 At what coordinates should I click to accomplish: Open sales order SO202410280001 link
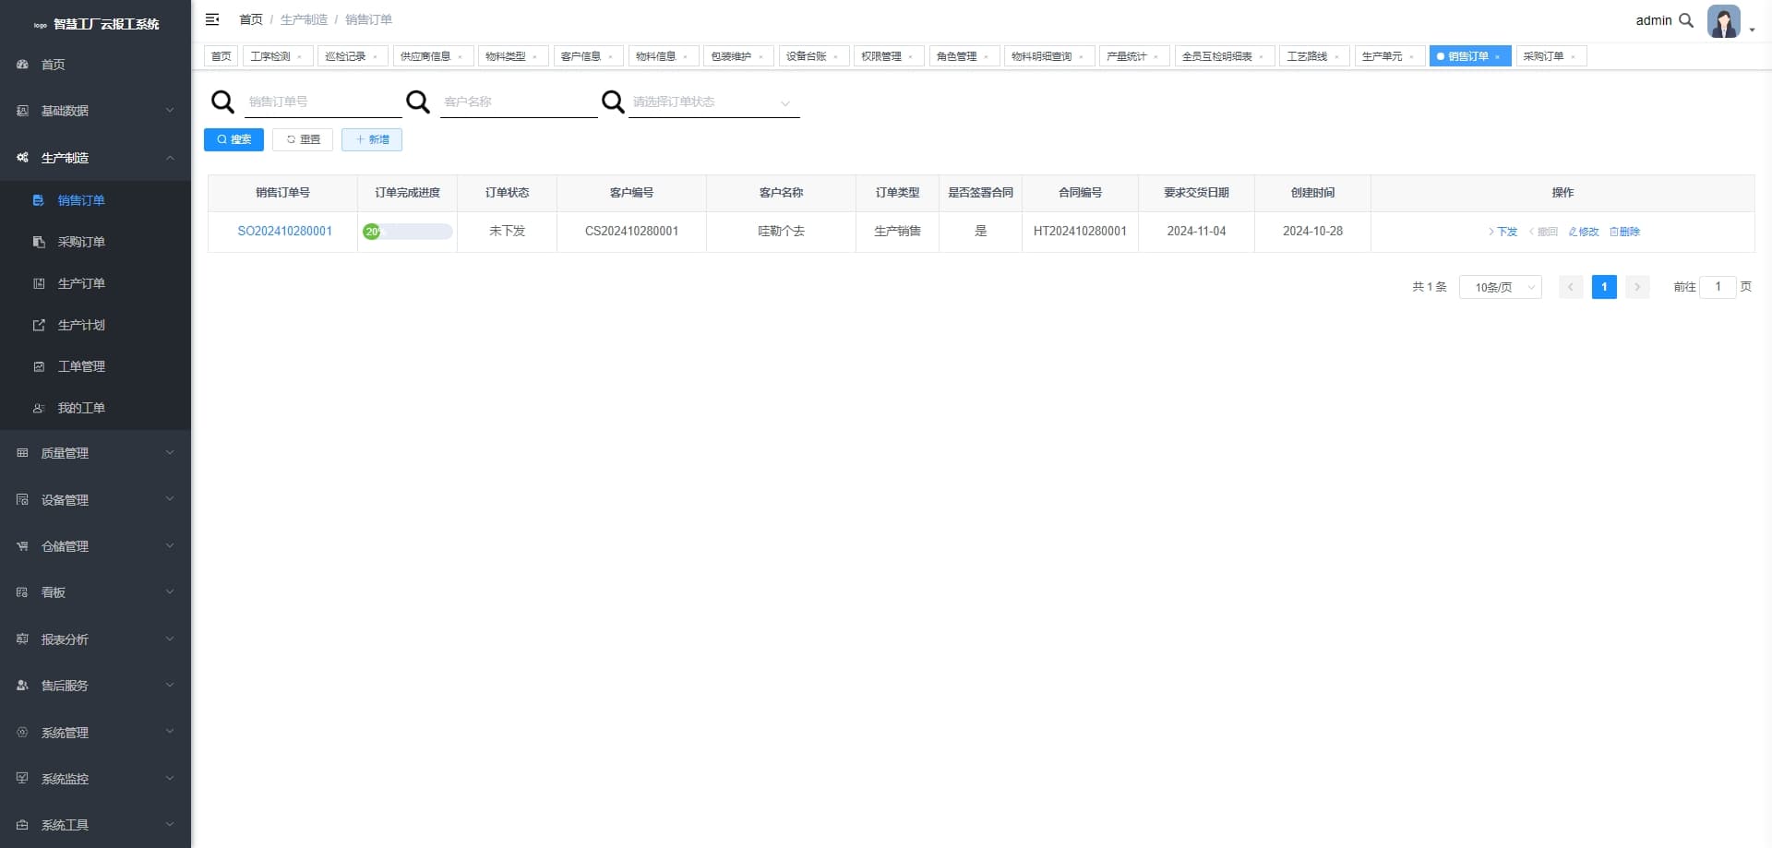click(284, 232)
